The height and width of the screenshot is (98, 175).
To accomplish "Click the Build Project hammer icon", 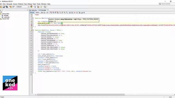I will coord(35,7).
